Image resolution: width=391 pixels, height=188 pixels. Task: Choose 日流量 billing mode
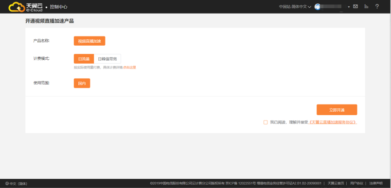pos(84,59)
